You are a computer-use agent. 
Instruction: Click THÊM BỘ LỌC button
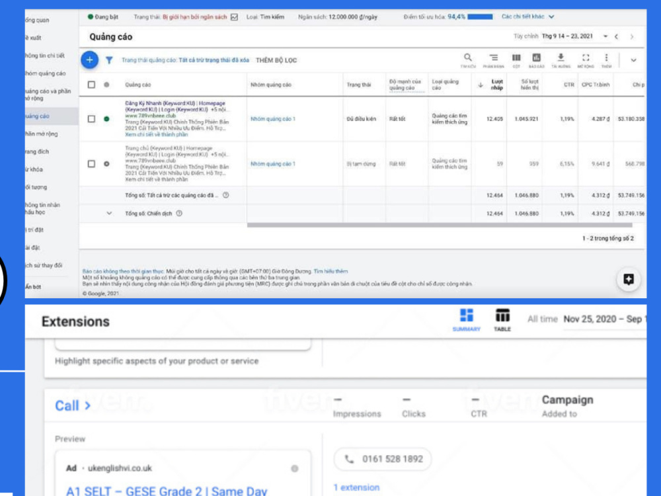pos(276,60)
